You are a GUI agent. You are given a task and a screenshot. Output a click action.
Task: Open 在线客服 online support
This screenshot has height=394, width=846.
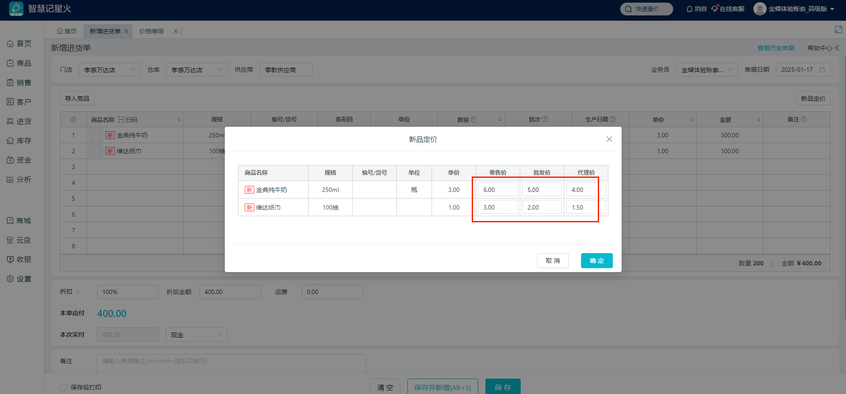[728, 9]
